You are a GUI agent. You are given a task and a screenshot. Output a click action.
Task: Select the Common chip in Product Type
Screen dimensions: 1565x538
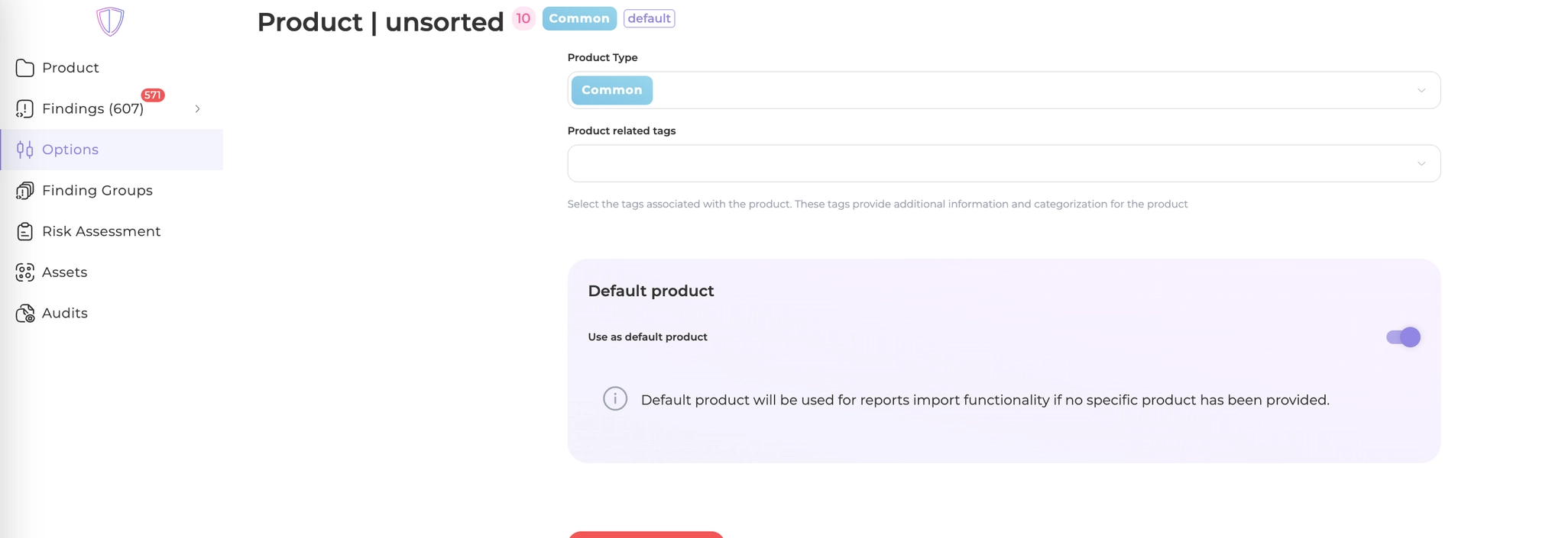(611, 90)
